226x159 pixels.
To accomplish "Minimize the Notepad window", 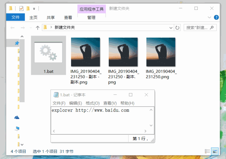I will [x=115, y=95].
